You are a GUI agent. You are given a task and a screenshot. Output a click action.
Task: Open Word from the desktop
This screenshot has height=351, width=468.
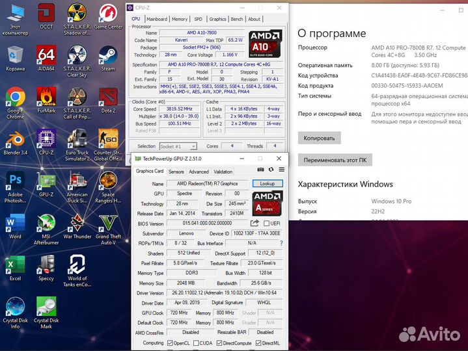click(15, 226)
